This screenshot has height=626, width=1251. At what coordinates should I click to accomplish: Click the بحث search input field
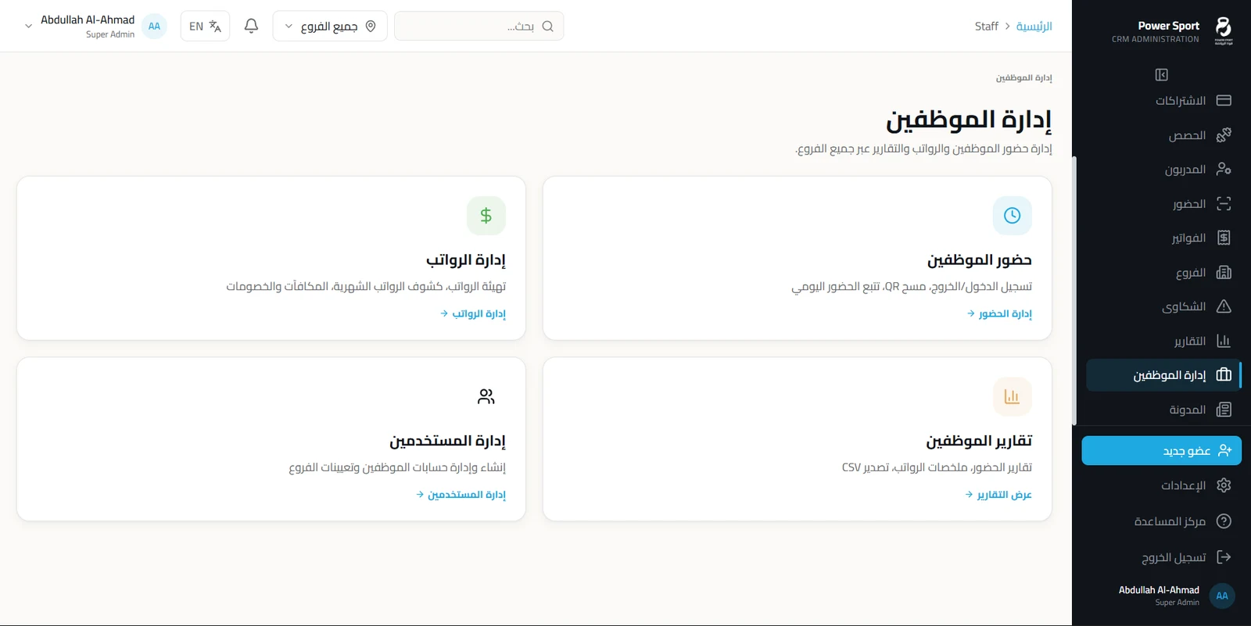479,26
